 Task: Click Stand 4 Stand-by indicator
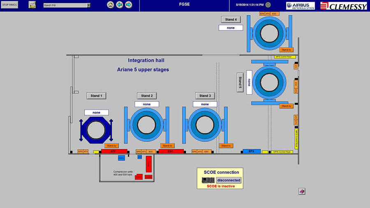point(287,50)
